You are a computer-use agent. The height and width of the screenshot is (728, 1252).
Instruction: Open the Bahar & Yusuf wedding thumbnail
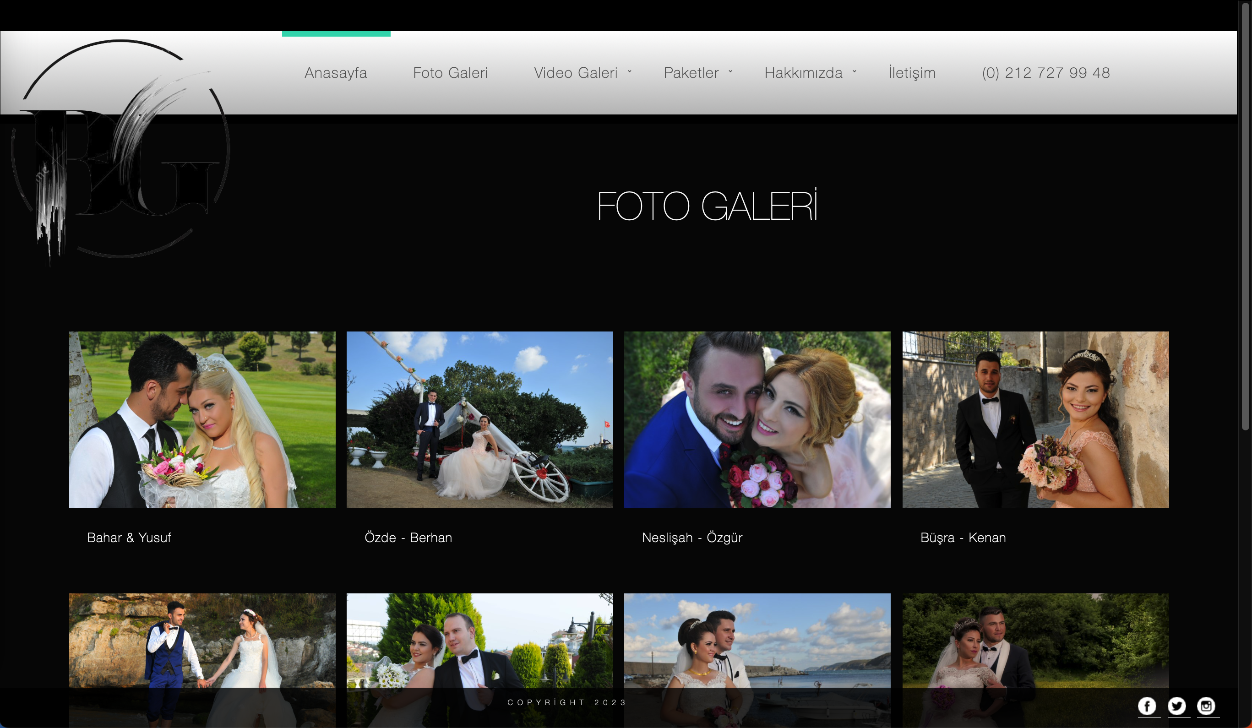click(x=202, y=419)
